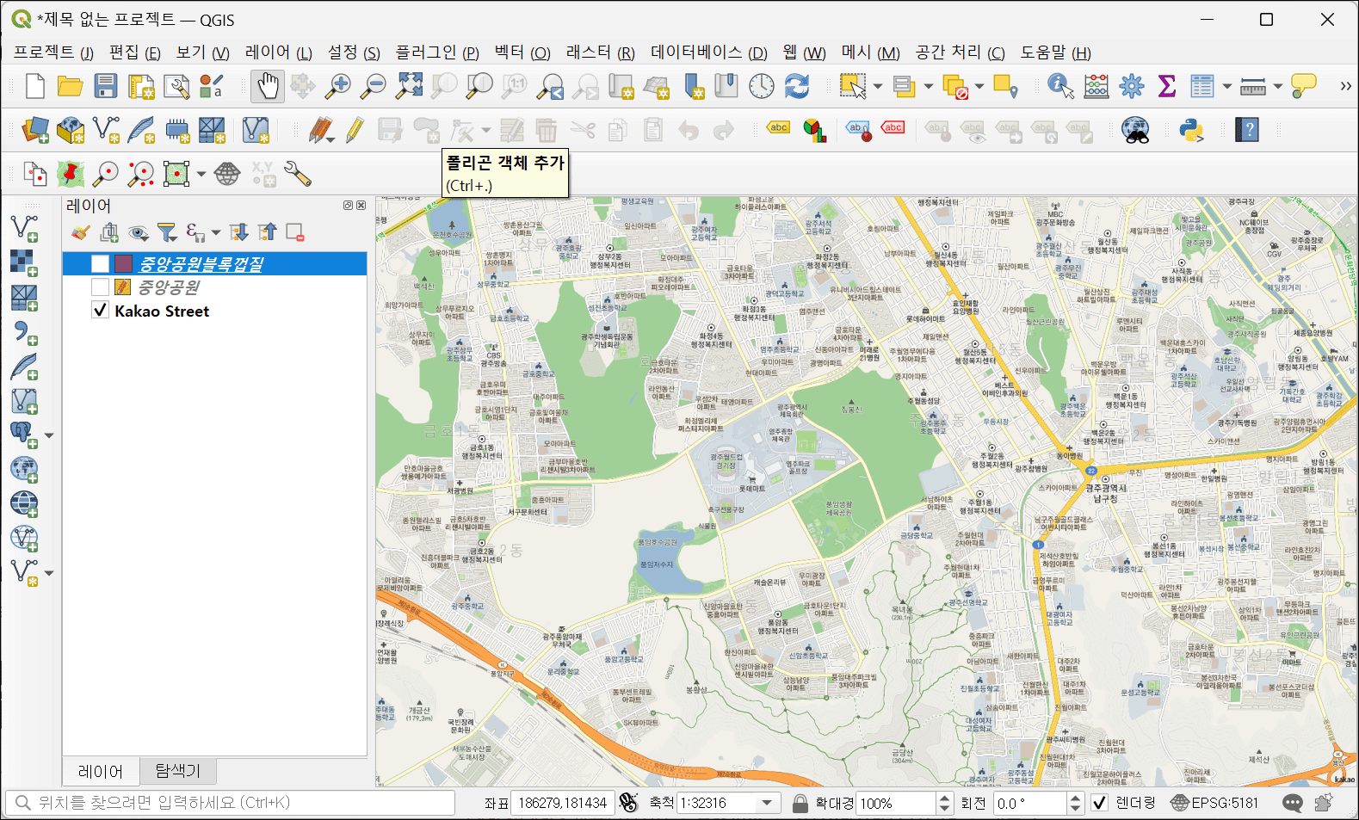
Task: Expand the attribute table dropdown arrow
Action: pyautogui.click(x=1226, y=86)
